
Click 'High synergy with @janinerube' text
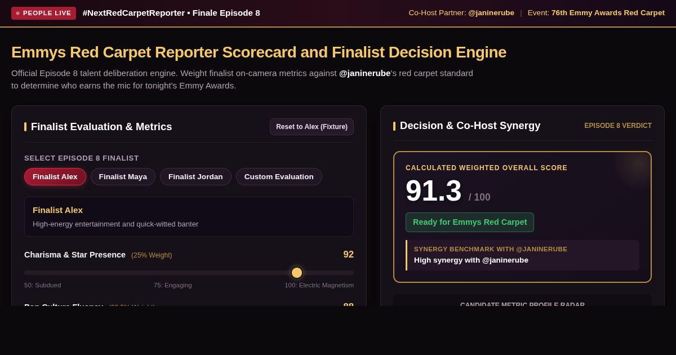tap(471, 260)
